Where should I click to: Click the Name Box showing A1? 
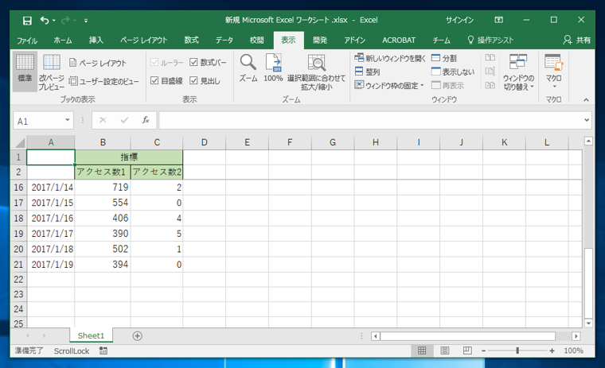38,121
